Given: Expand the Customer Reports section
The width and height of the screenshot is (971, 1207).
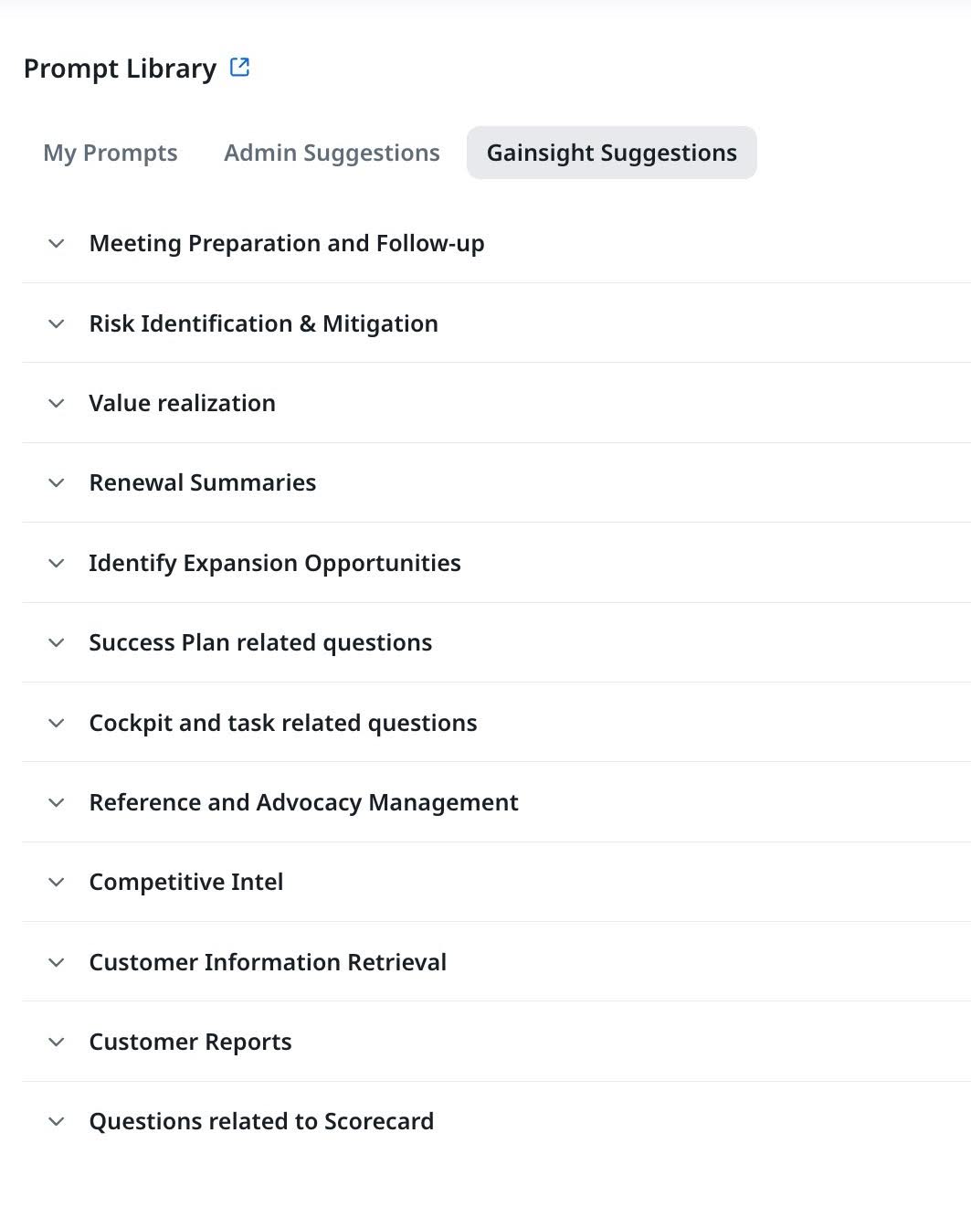Looking at the screenshot, I should click(56, 1043).
